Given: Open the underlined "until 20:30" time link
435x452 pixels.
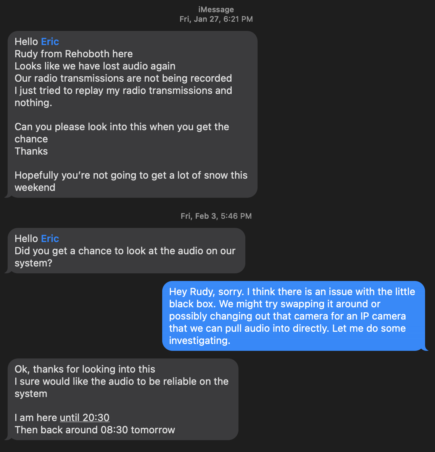Looking at the screenshot, I should coord(85,418).
